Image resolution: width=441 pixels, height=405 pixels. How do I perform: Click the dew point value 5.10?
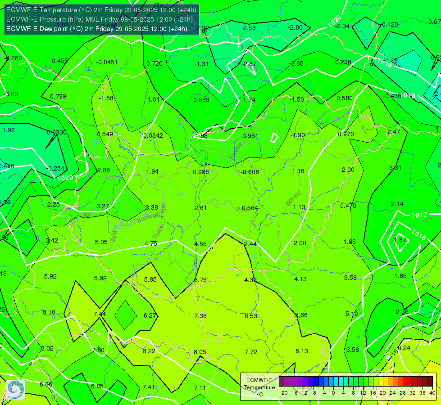tap(351, 314)
